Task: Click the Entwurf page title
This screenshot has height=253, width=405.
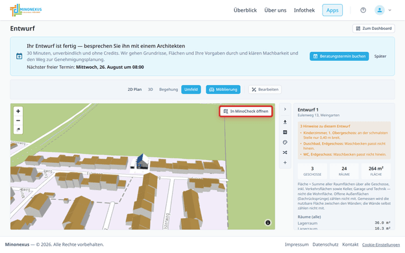Action: (x=23, y=29)
